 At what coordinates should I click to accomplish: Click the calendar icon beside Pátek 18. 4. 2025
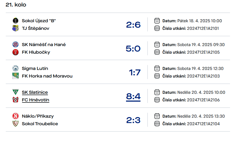(x=157, y=21)
